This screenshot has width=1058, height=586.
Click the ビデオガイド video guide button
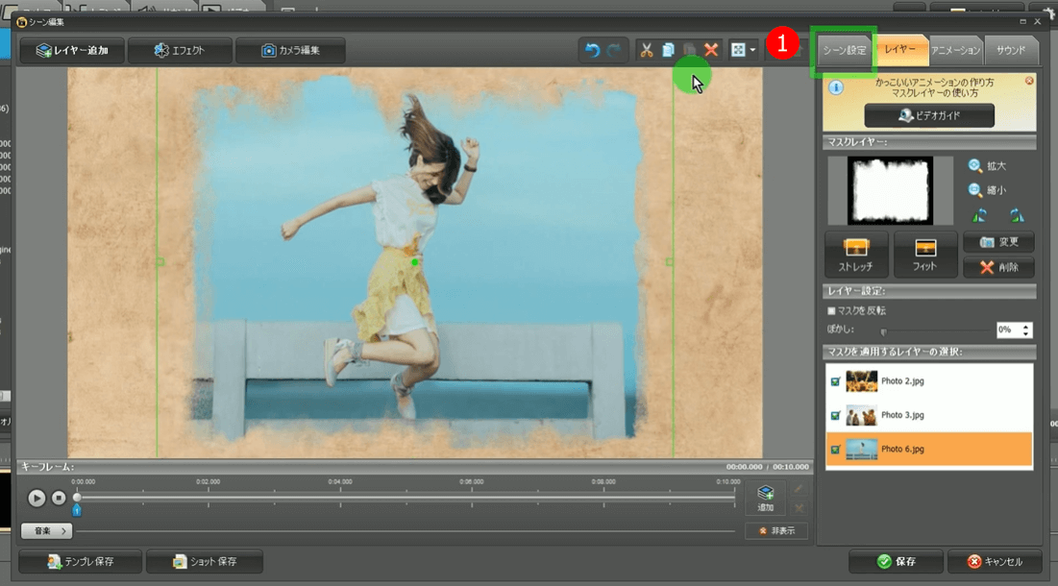[x=929, y=115]
